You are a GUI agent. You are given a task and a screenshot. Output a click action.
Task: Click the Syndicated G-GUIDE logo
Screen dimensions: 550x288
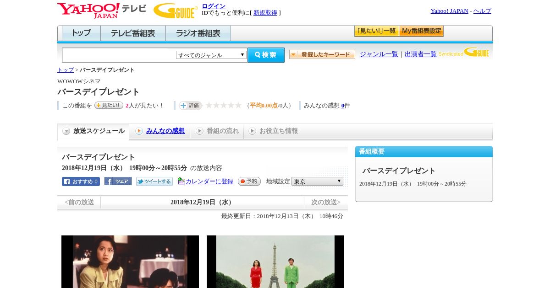(x=464, y=53)
